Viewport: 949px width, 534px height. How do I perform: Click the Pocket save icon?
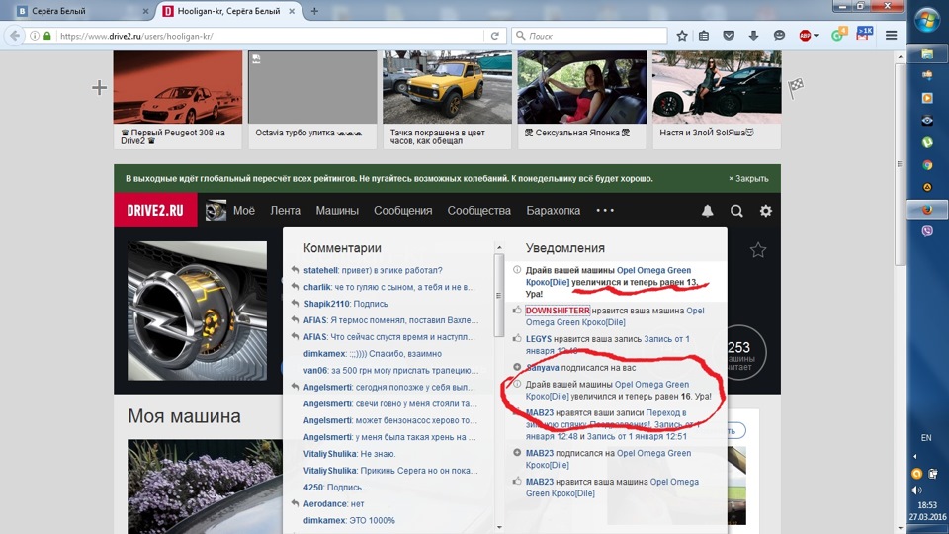[729, 36]
